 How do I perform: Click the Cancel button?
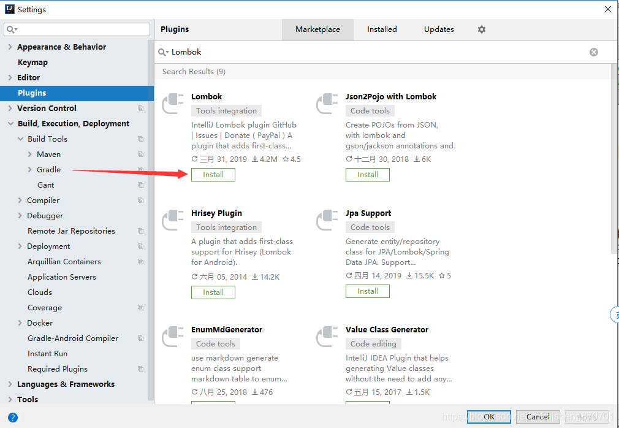[537, 416]
